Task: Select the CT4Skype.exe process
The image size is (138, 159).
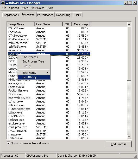Action: click(x=48, y=36)
